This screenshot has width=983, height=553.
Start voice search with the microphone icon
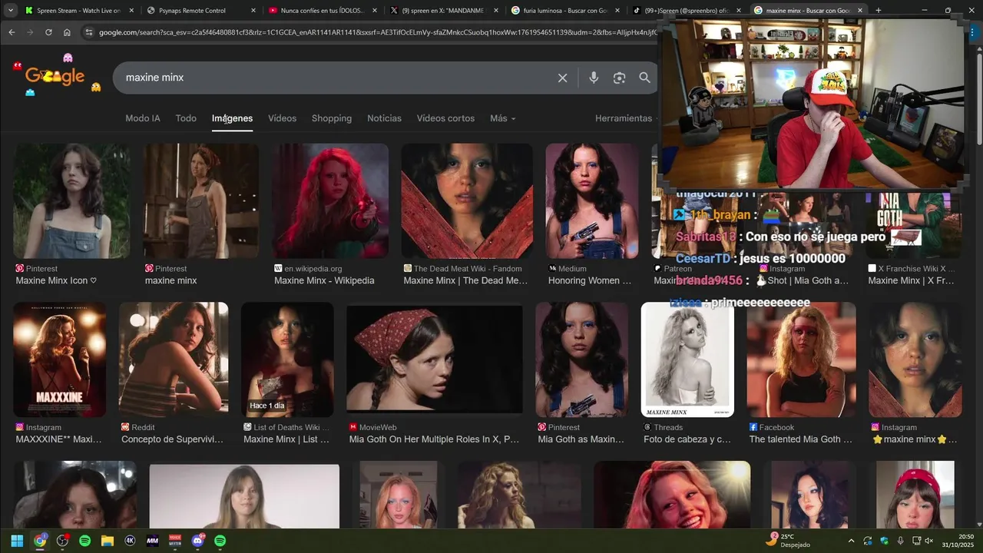click(x=594, y=78)
